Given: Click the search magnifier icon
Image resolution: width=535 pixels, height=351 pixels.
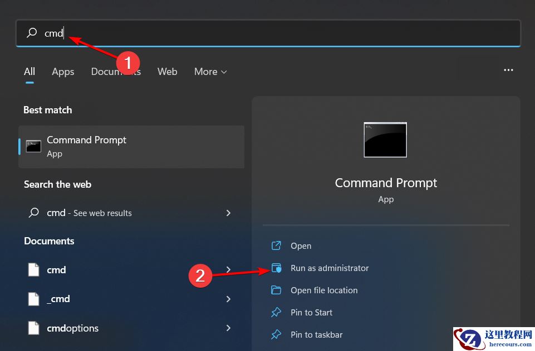Looking at the screenshot, I should click(x=31, y=33).
